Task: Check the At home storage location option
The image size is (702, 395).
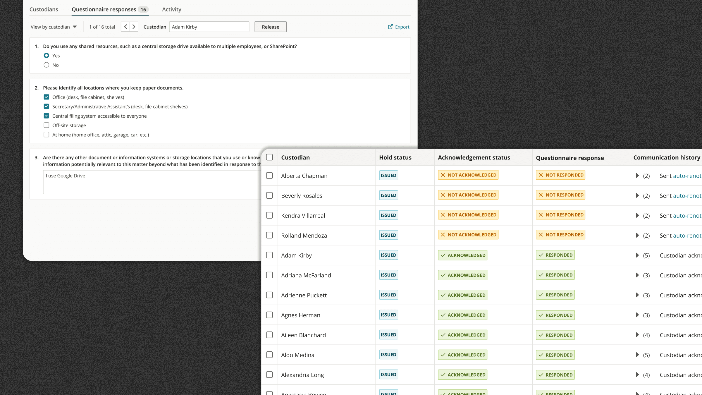Action: pyautogui.click(x=47, y=134)
